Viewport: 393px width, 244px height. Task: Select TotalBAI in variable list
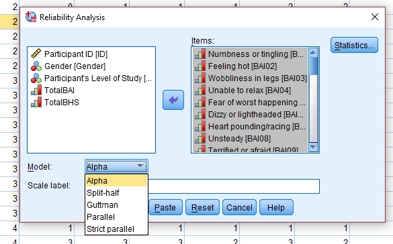[91, 90]
